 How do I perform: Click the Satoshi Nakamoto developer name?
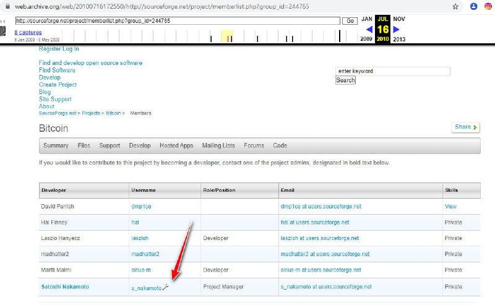(66, 286)
